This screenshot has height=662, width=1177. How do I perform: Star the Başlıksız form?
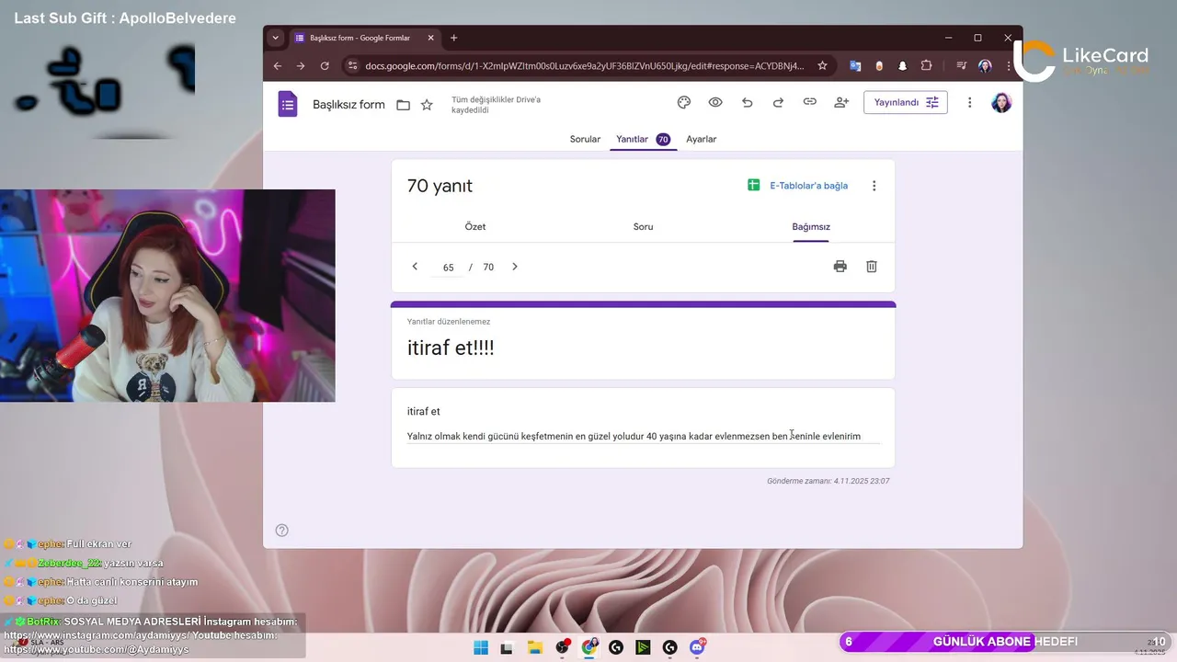point(427,105)
